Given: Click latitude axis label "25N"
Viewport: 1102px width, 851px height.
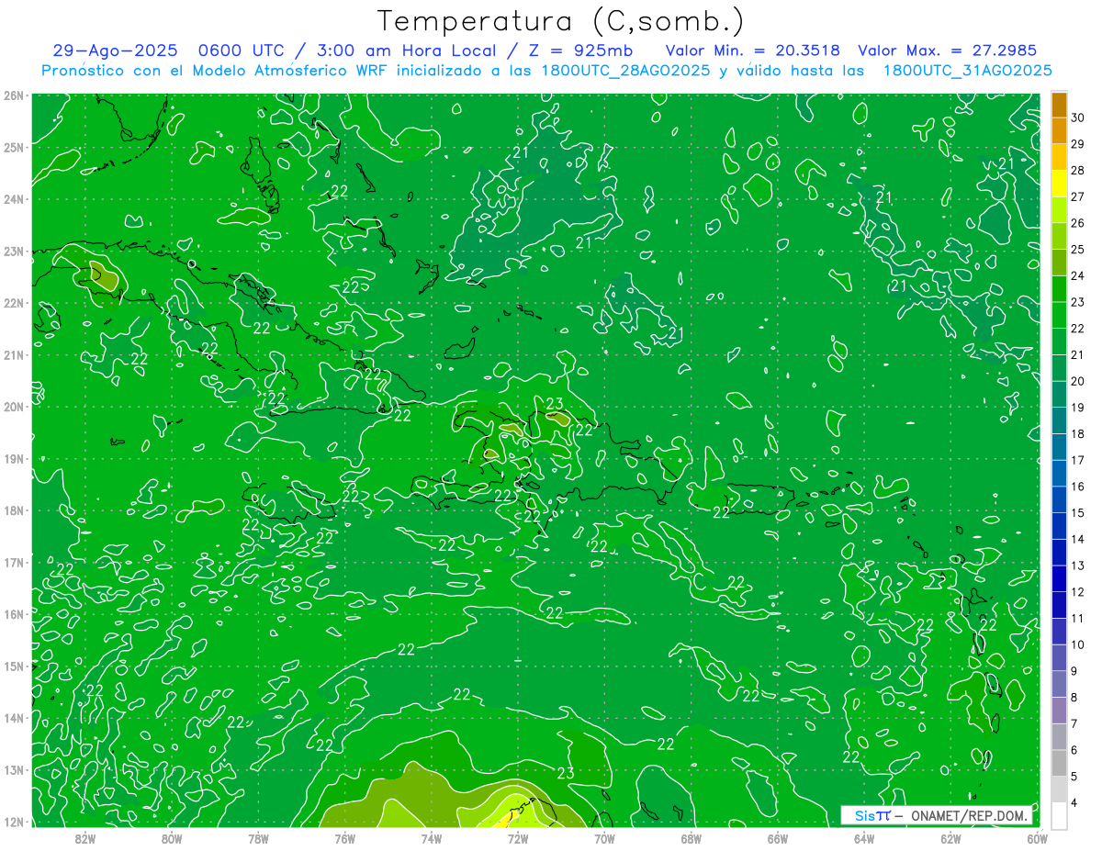Looking at the screenshot, I should click(14, 147).
